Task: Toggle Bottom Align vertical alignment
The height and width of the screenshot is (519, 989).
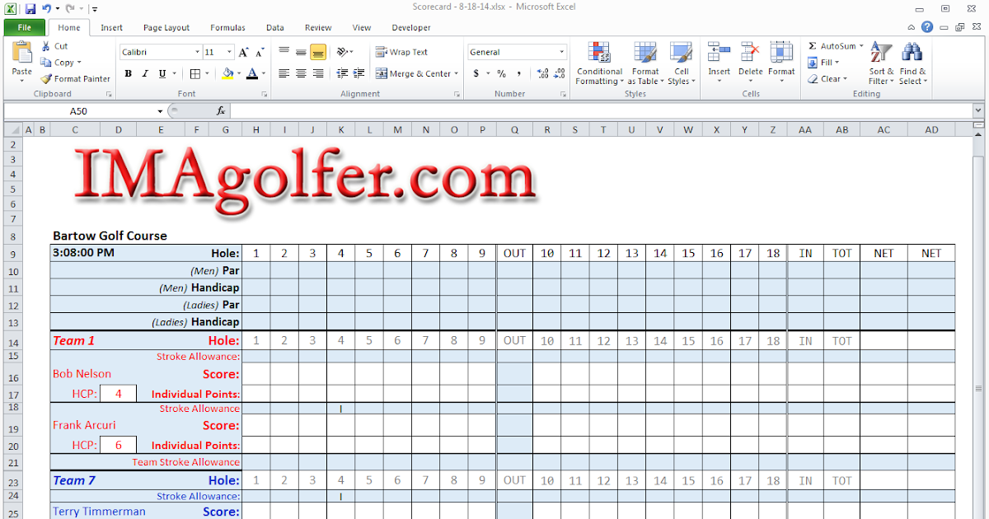Action: [x=318, y=52]
